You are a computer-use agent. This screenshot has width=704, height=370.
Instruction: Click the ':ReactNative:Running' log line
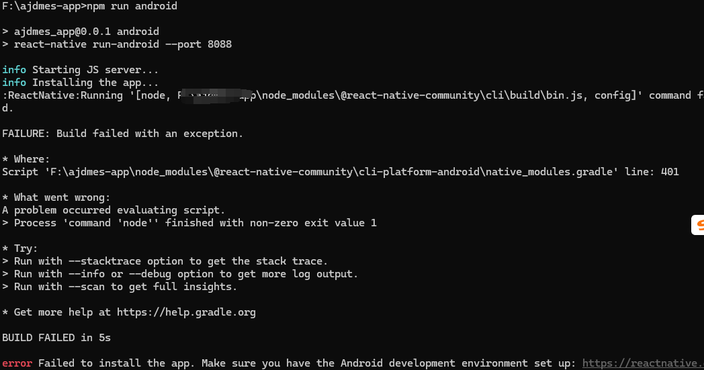pos(352,95)
